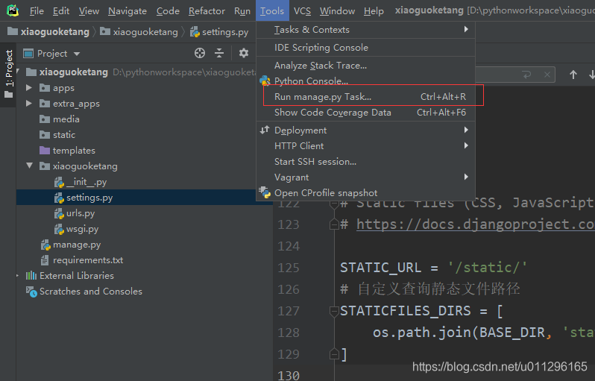Screen dimensions: 595x381
Task: Open the Help menu
Action: [x=374, y=11]
